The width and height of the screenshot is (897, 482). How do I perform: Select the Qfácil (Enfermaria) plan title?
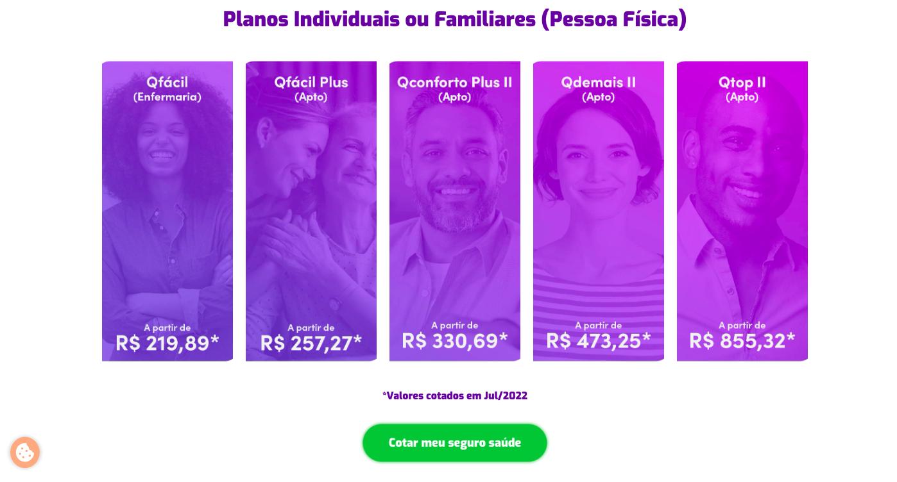(167, 83)
